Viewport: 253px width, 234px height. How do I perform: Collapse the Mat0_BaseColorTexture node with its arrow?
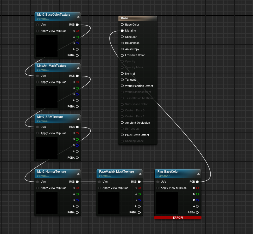[x=78, y=17]
